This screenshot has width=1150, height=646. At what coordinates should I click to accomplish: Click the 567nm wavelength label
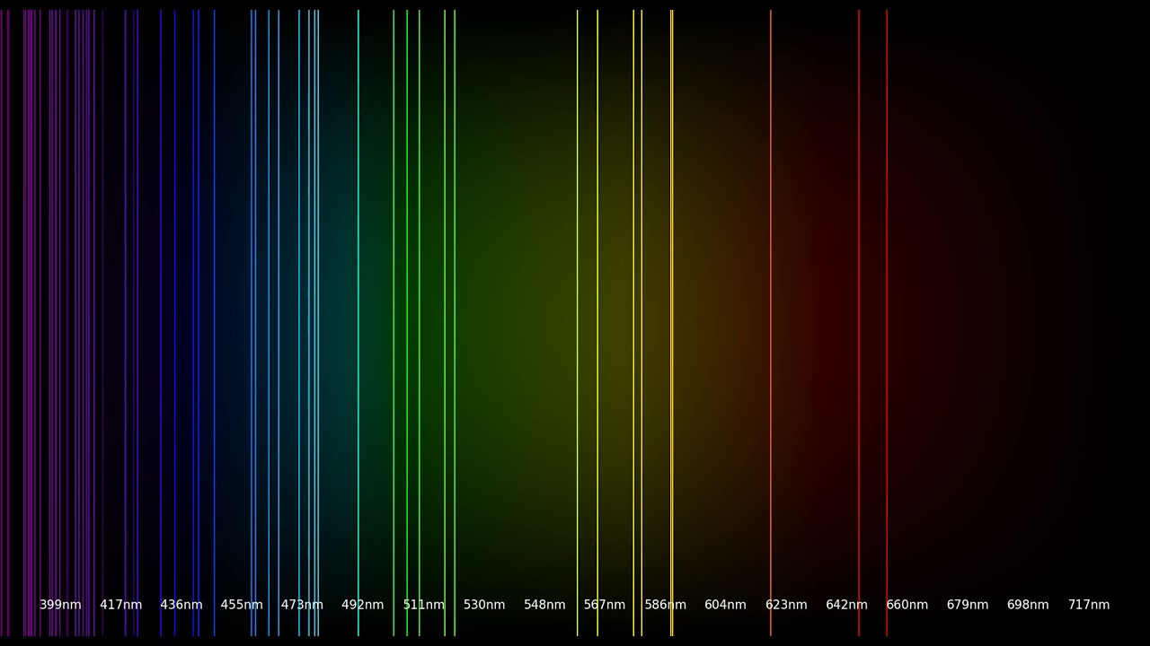(x=605, y=605)
